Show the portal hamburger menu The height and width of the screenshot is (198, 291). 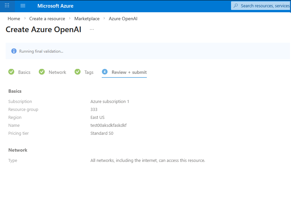tap(23, 6)
